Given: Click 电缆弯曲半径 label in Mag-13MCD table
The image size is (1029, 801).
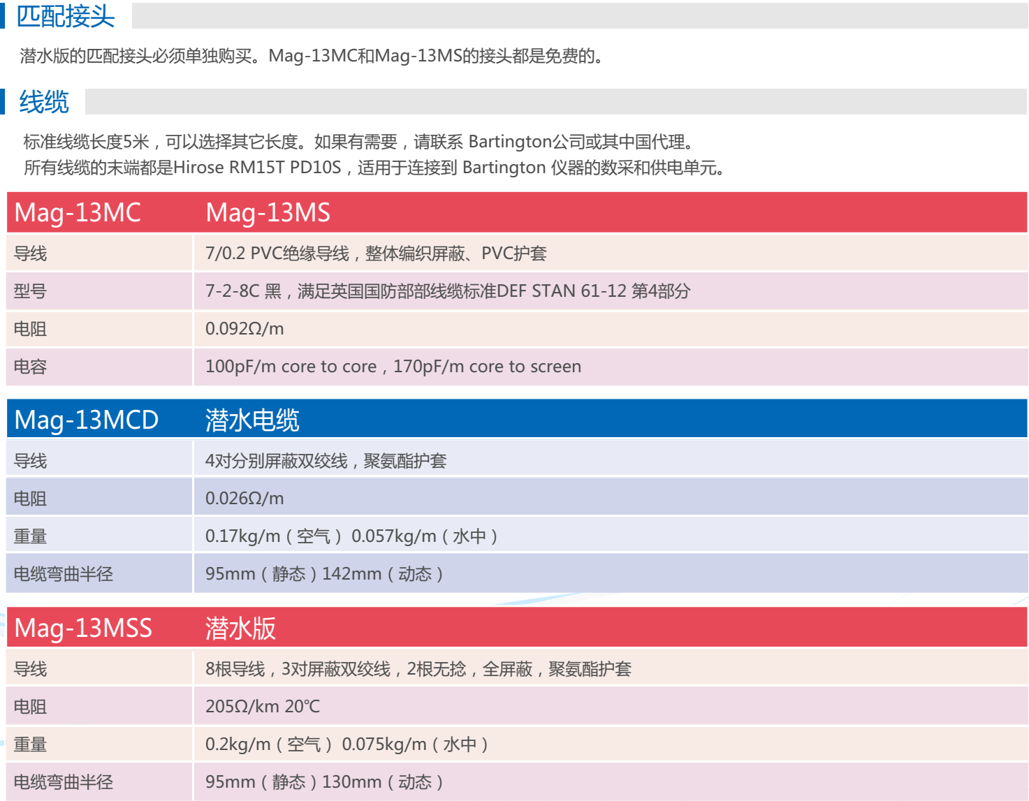Looking at the screenshot, I should [x=64, y=574].
